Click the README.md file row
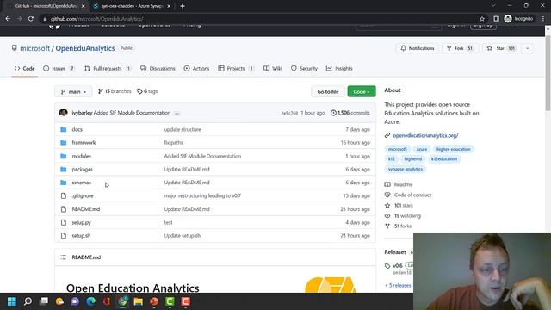 (215, 209)
